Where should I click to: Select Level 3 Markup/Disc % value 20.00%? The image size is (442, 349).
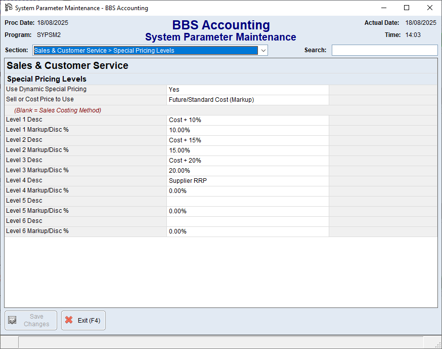point(247,171)
